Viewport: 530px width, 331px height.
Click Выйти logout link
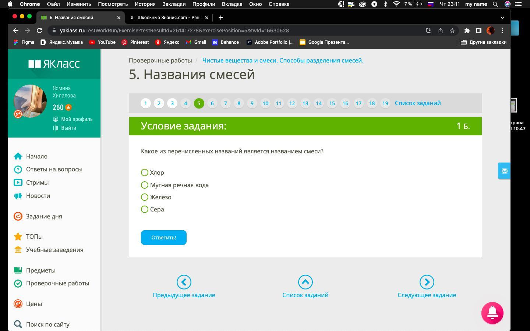[65, 128]
